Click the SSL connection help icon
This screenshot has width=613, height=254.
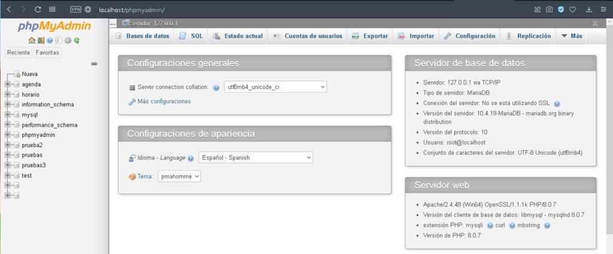click(557, 104)
